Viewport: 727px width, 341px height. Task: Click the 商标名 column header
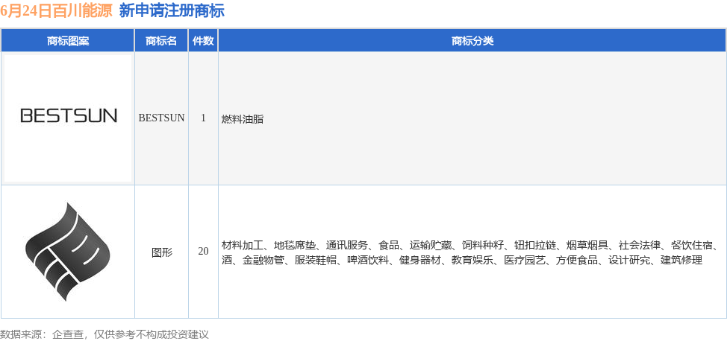tap(161, 41)
